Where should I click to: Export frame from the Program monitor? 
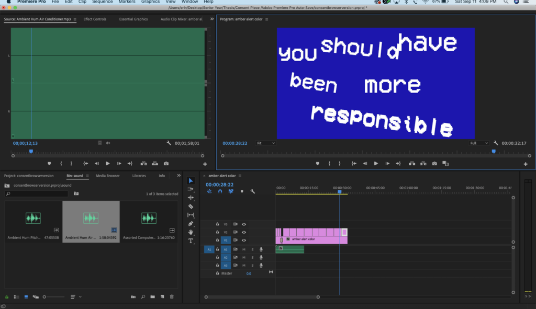click(x=434, y=164)
